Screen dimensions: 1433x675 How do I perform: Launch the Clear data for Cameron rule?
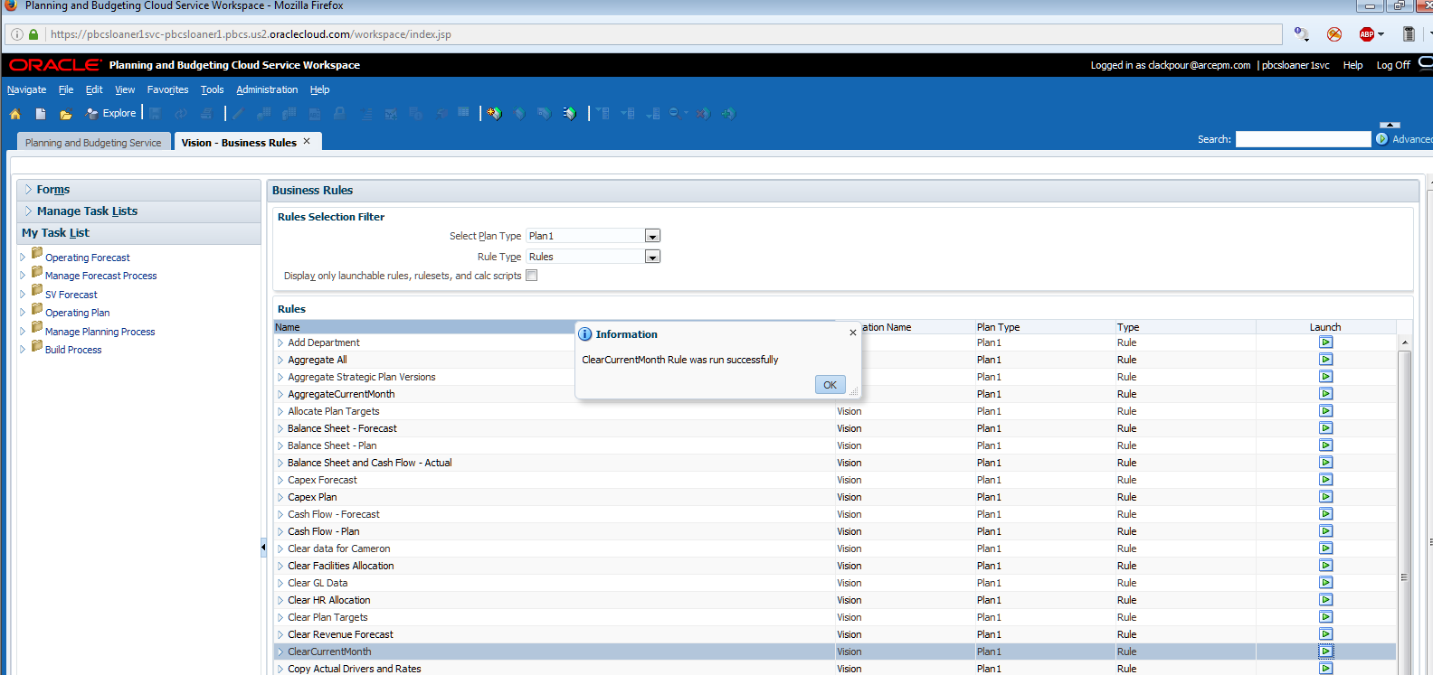1325,548
